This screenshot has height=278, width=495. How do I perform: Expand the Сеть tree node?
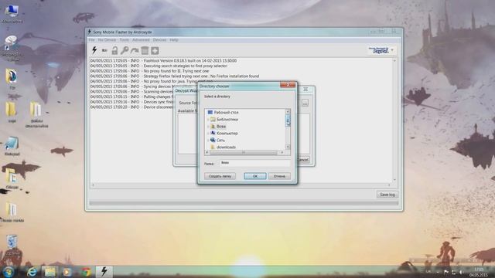pyautogui.click(x=208, y=141)
